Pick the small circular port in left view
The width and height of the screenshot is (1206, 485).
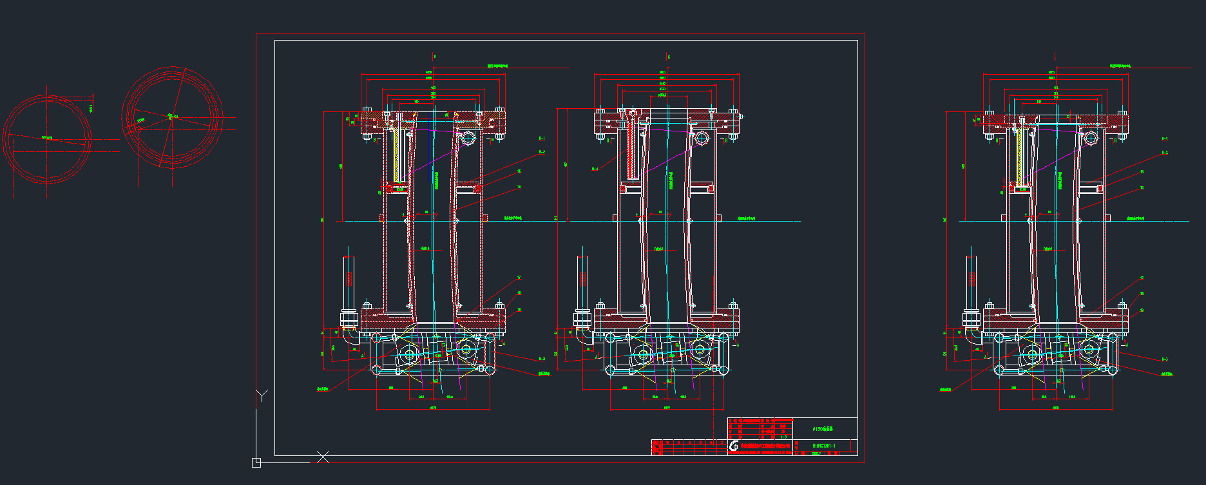467,138
